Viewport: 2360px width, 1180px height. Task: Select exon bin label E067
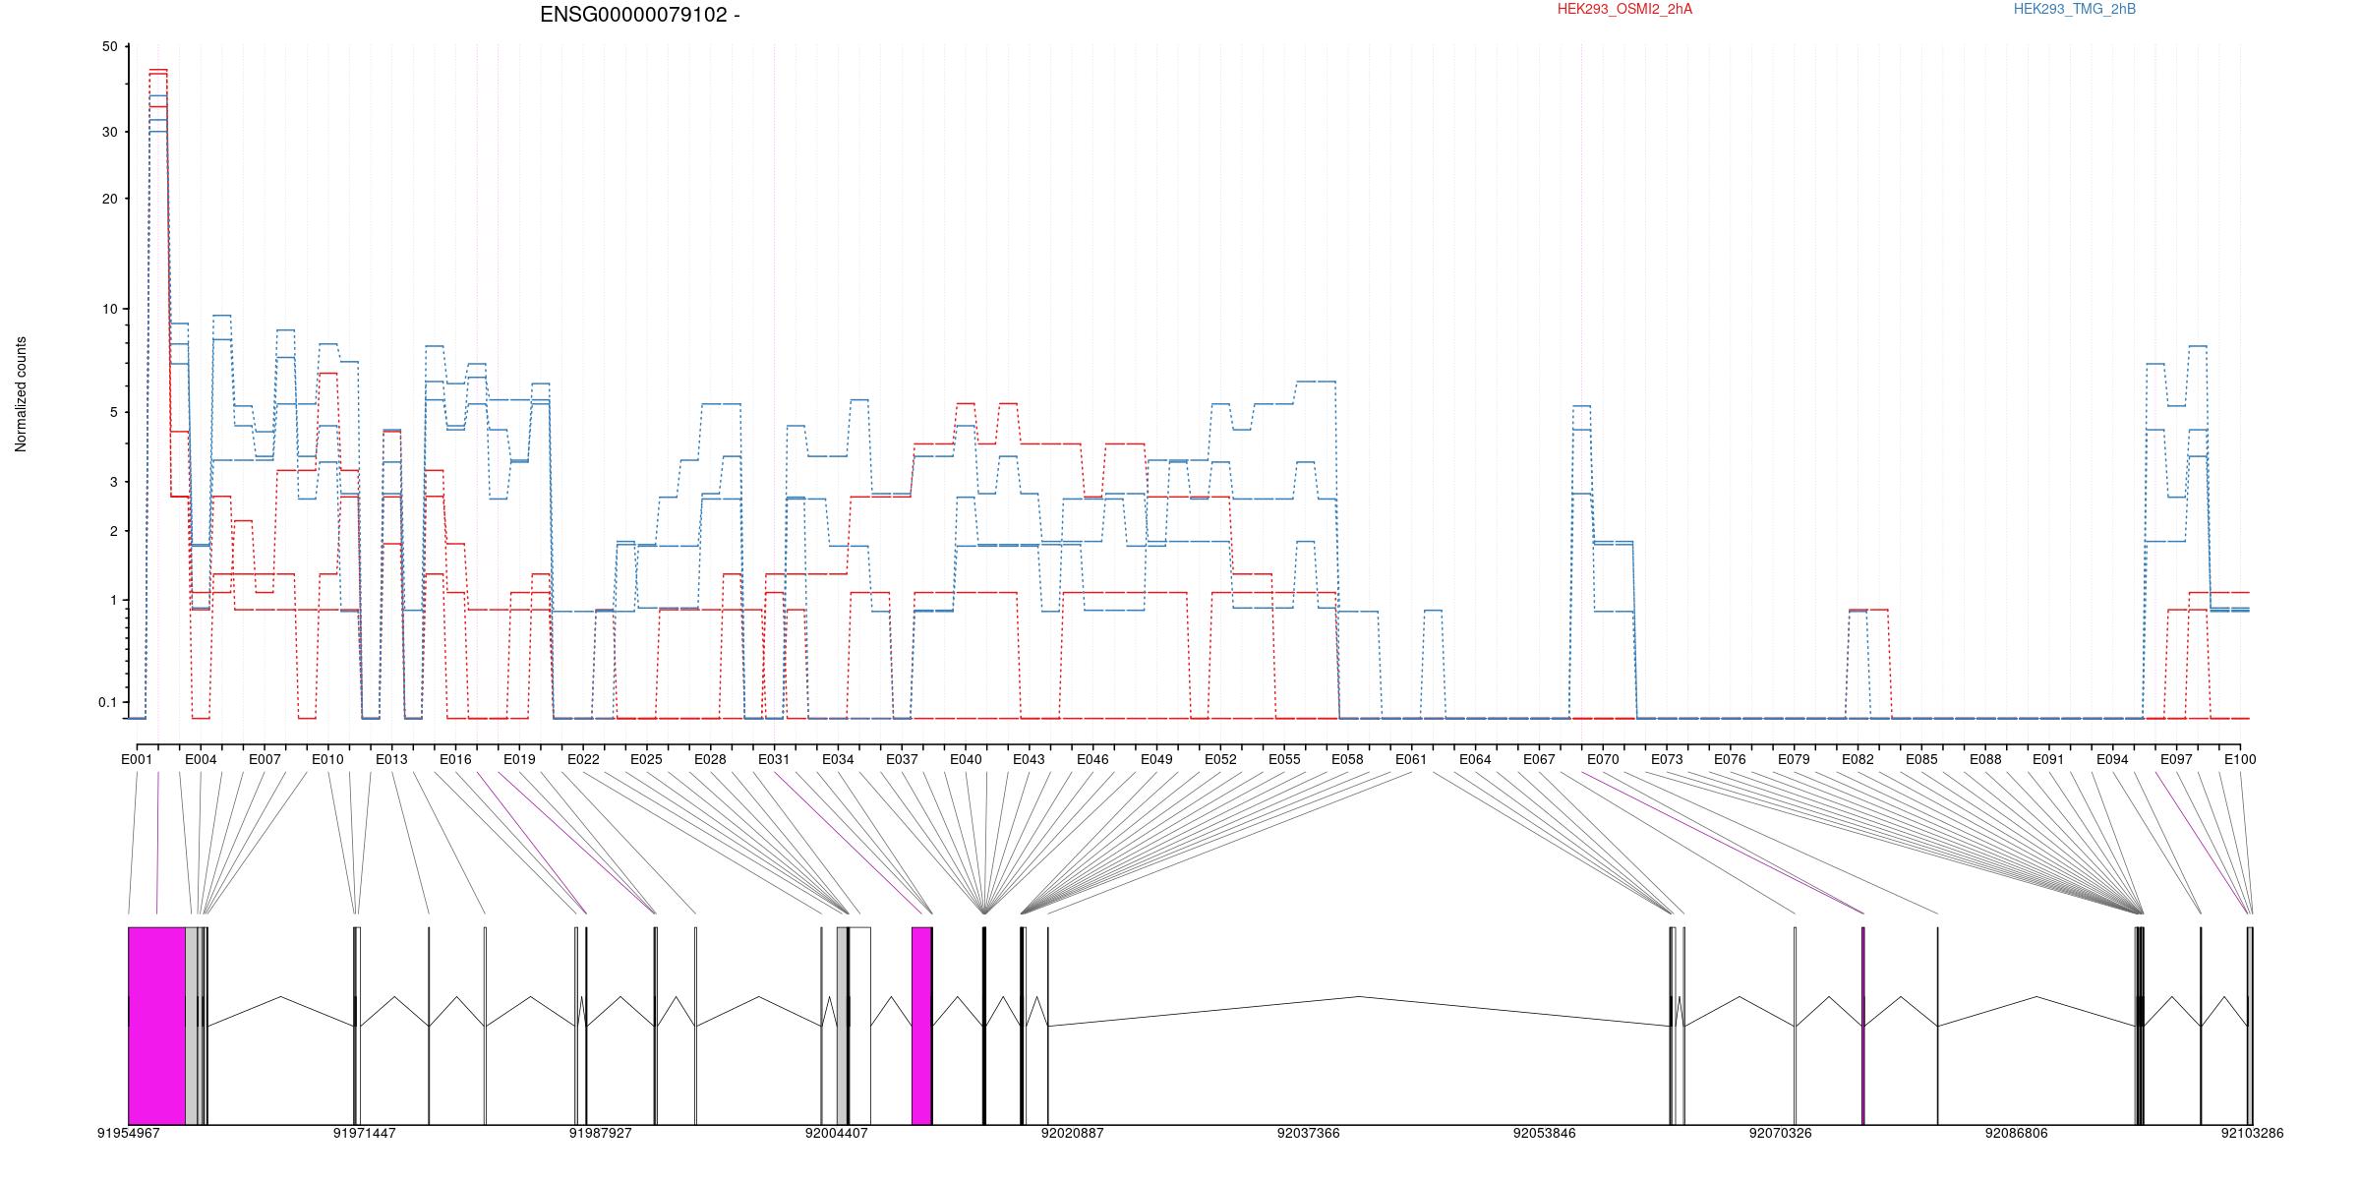(1539, 759)
